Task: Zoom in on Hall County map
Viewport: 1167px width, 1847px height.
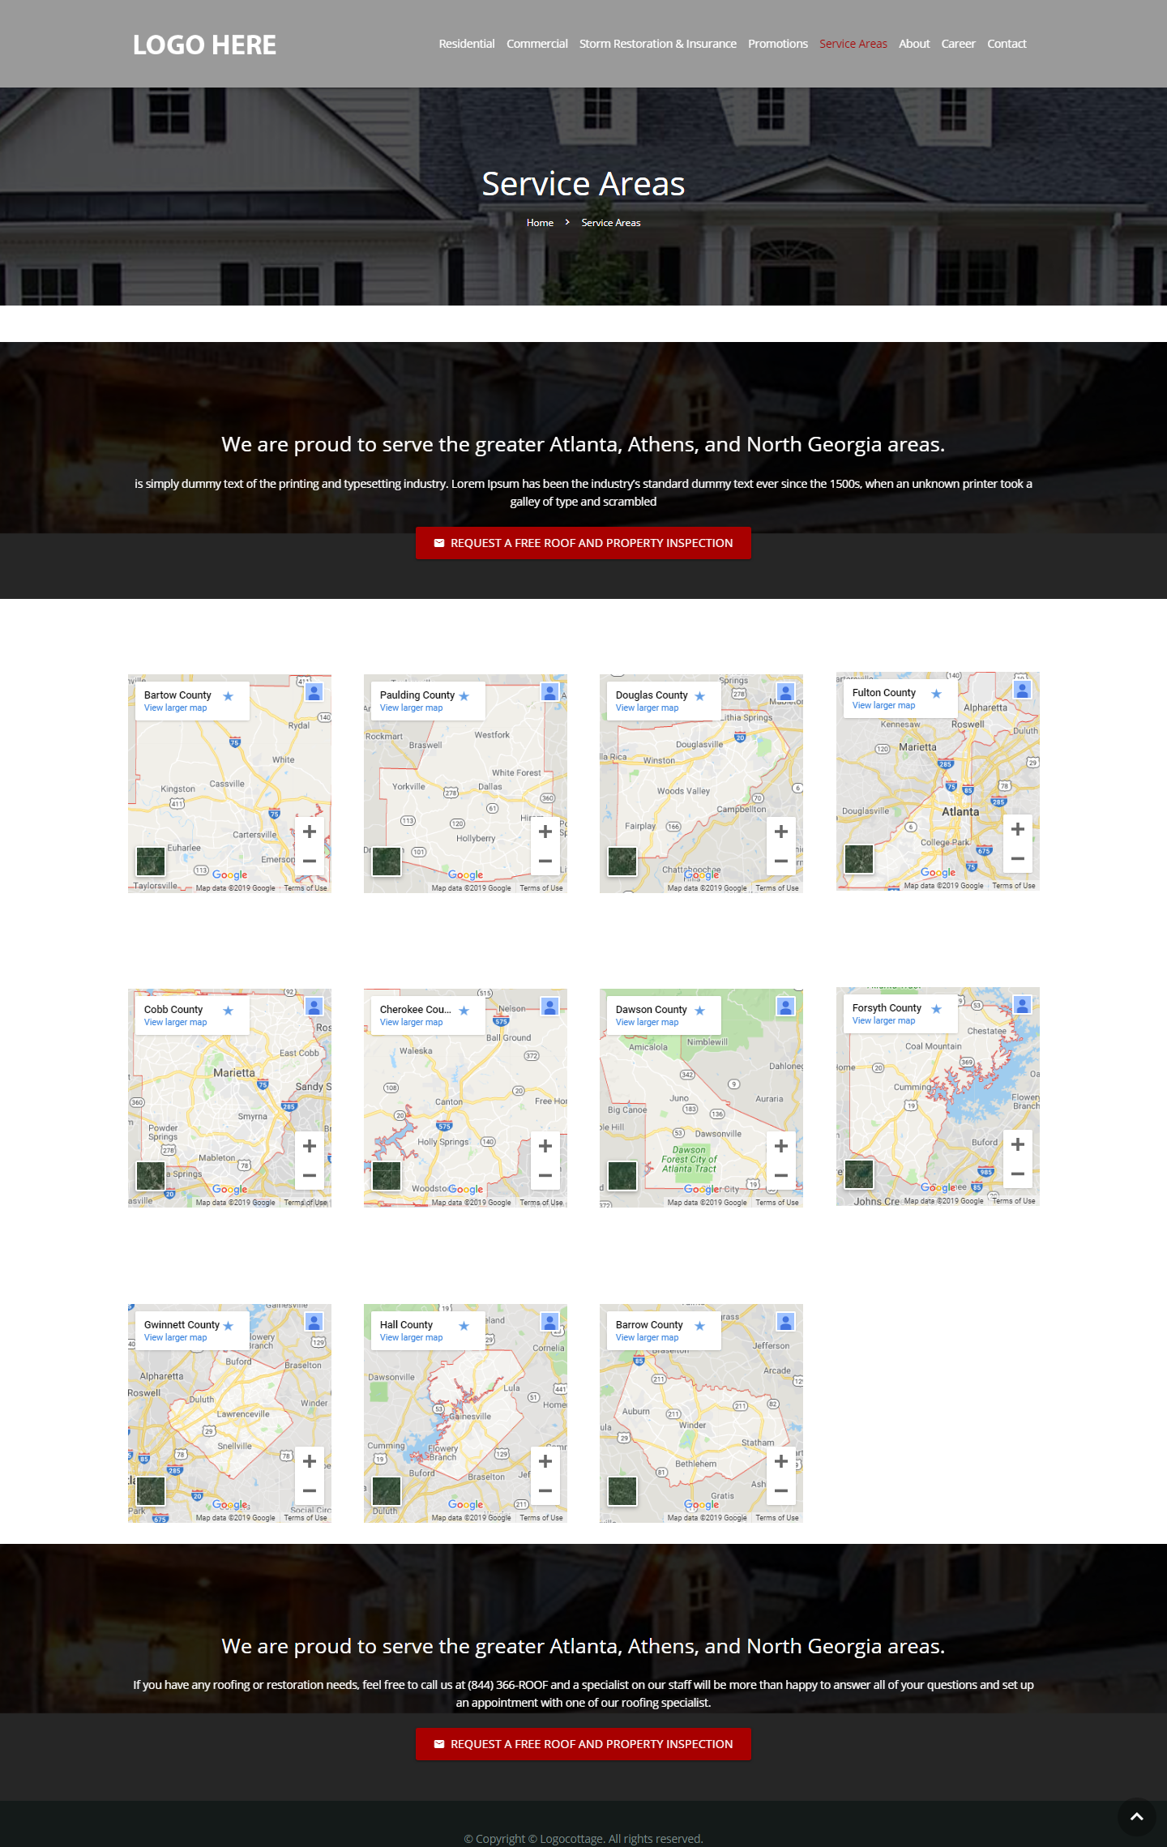Action: (545, 1461)
